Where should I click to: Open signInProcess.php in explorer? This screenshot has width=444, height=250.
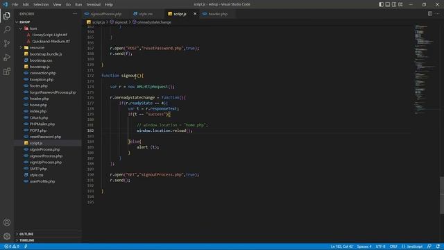point(44,149)
